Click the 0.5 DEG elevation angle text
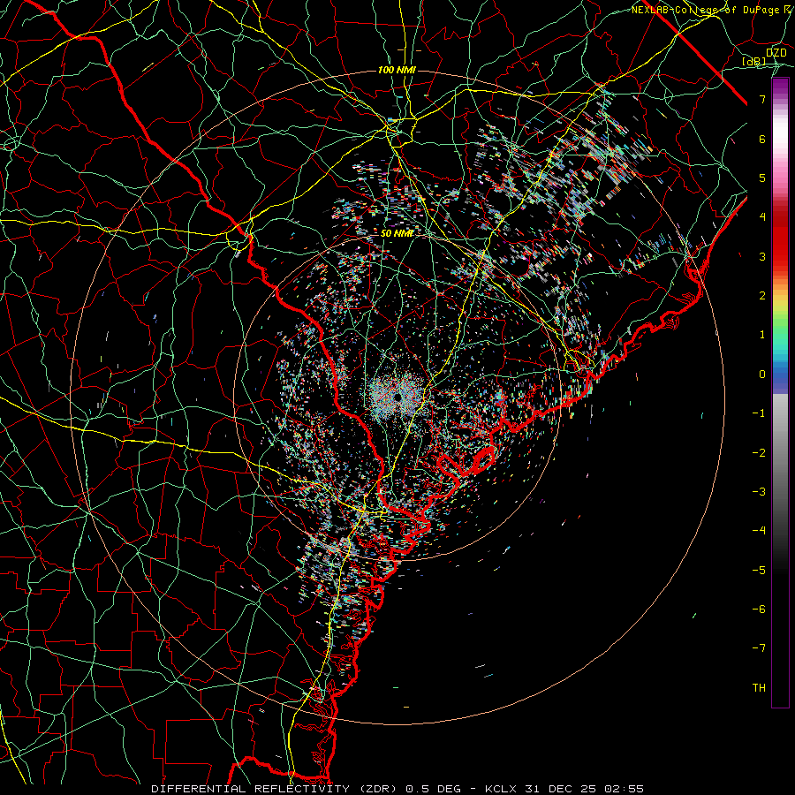Screen dimensions: 795x795 (x=434, y=789)
